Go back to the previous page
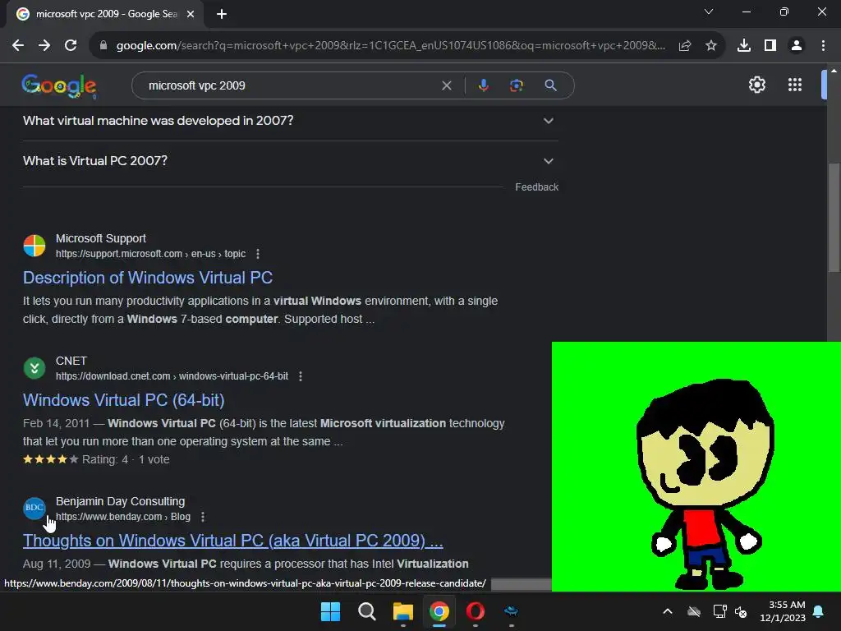841x631 pixels. pyautogui.click(x=18, y=46)
